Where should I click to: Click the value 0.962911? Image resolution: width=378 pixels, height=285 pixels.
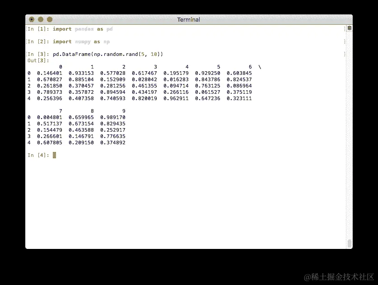[176, 98]
